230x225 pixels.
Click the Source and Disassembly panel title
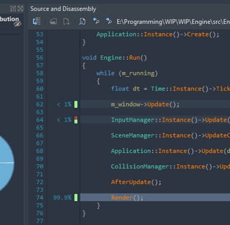click(x=63, y=9)
